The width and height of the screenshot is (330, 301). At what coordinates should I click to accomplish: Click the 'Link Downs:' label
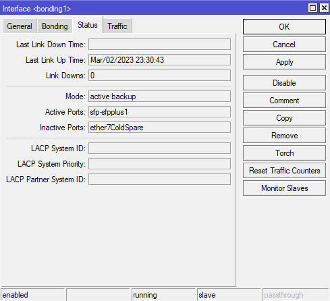(x=65, y=76)
